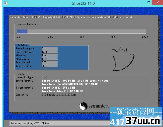The height and width of the screenshot is (127, 163).
Task: Click the 50% progress marker
Action: point(82,37)
